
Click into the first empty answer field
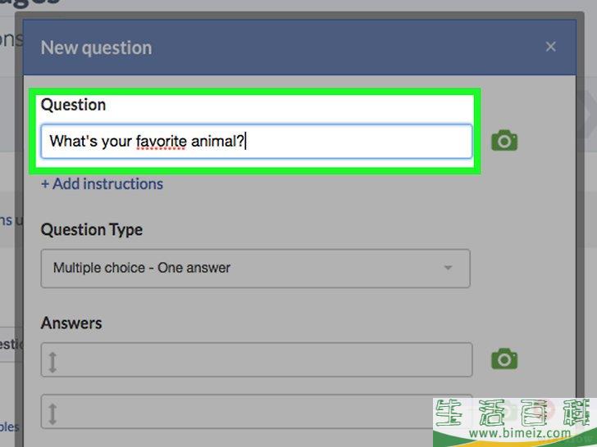[x=257, y=359]
